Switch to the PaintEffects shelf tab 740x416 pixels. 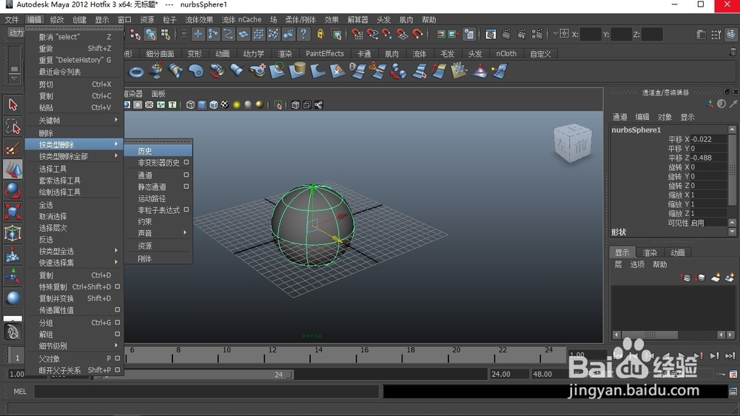tap(325, 53)
